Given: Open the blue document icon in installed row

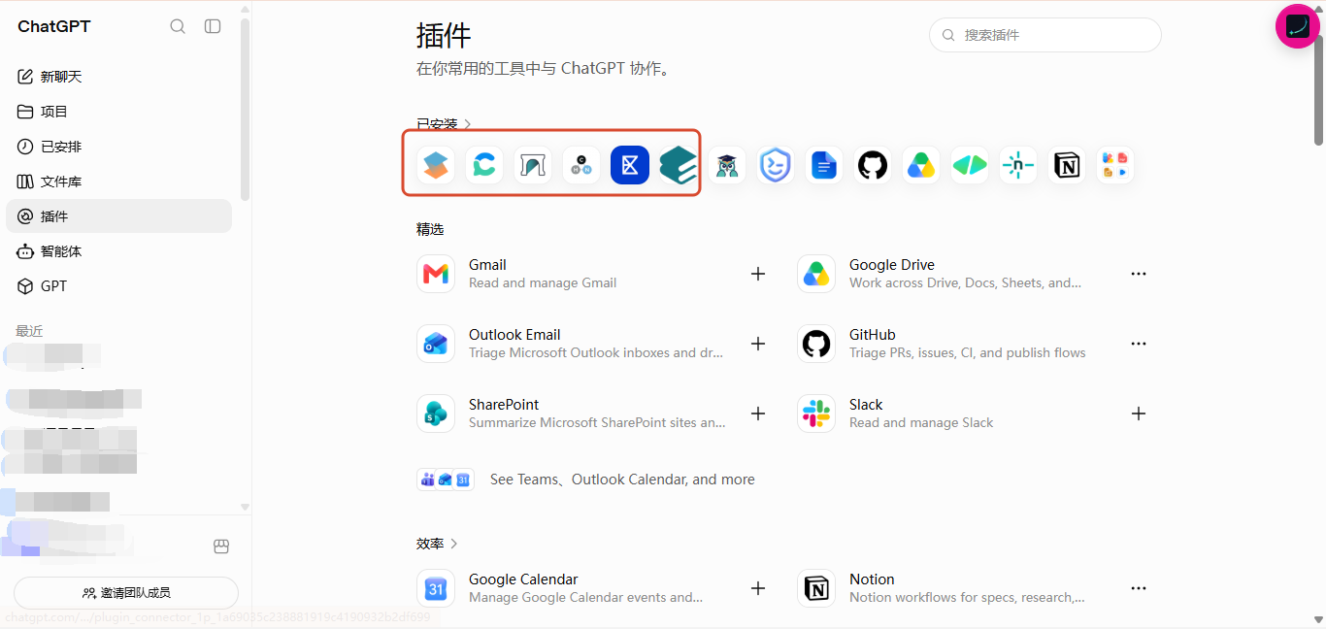Looking at the screenshot, I should click(x=824, y=165).
